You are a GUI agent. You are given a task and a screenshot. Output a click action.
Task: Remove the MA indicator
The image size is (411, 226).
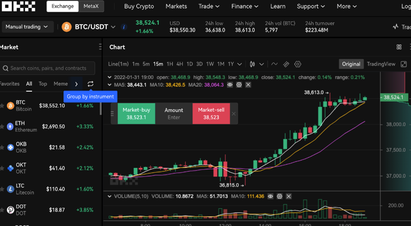(248, 85)
